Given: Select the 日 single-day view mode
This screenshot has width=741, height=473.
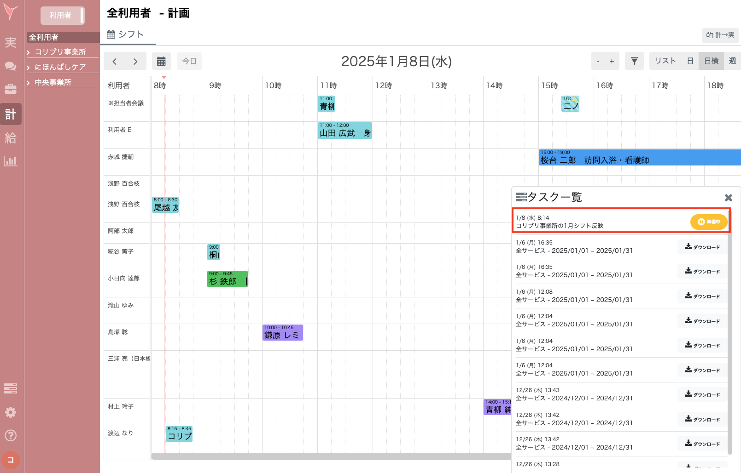Looking at the screenshot, I should pyautogui.click(x=689, y=60).
